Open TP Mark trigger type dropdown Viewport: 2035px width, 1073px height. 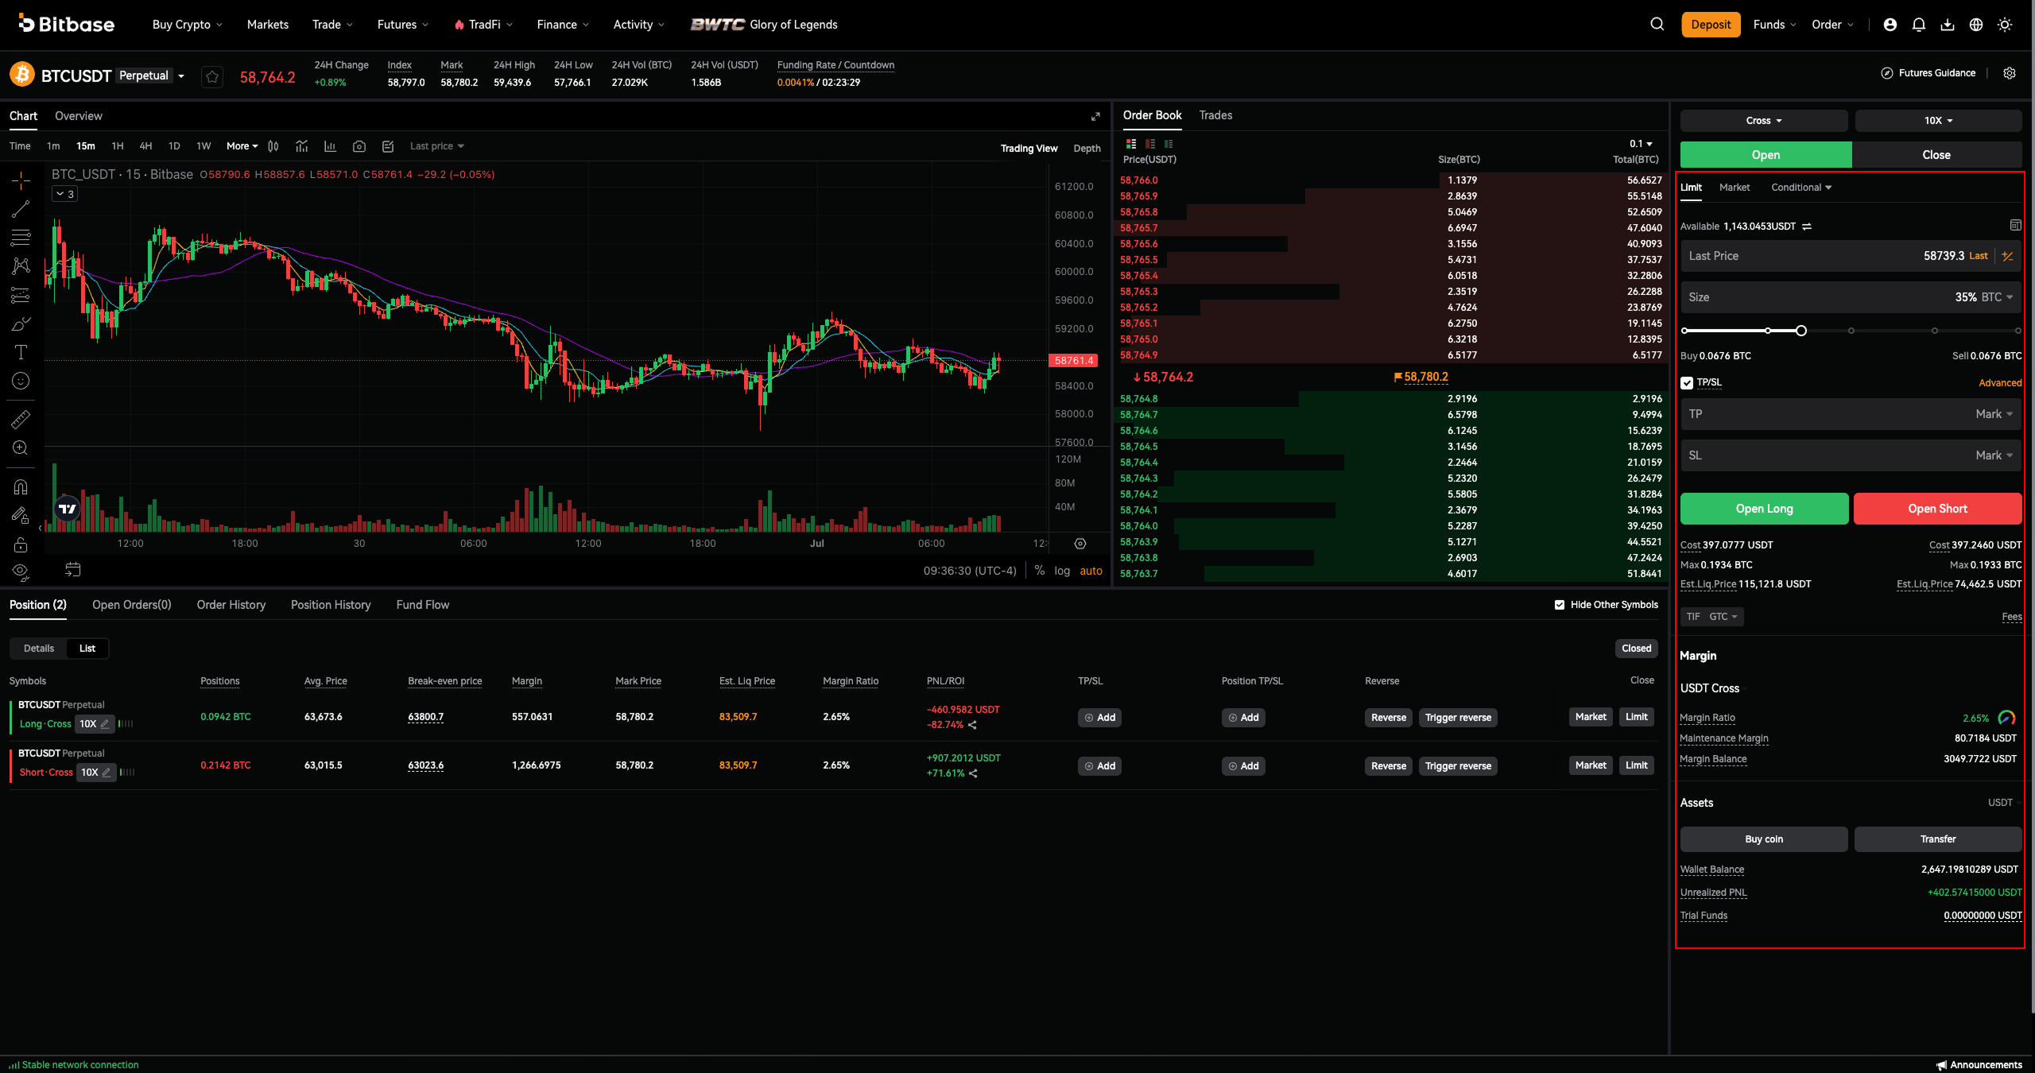point(1994,414)
